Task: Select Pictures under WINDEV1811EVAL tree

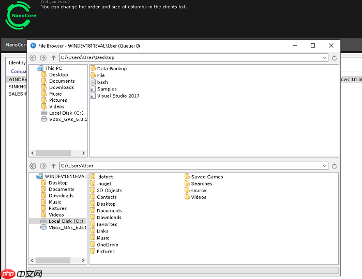Action: pos(54,208)
